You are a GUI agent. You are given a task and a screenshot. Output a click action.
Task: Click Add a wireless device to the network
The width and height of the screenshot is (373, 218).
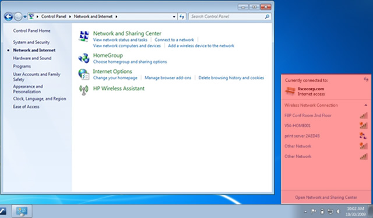pyautogui.click(x=201, y=45)
